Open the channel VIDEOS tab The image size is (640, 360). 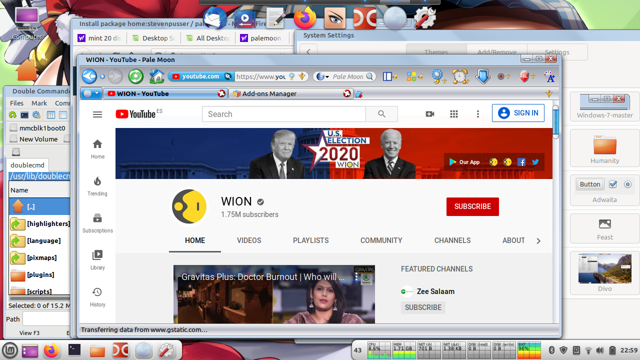coord(249,240)
